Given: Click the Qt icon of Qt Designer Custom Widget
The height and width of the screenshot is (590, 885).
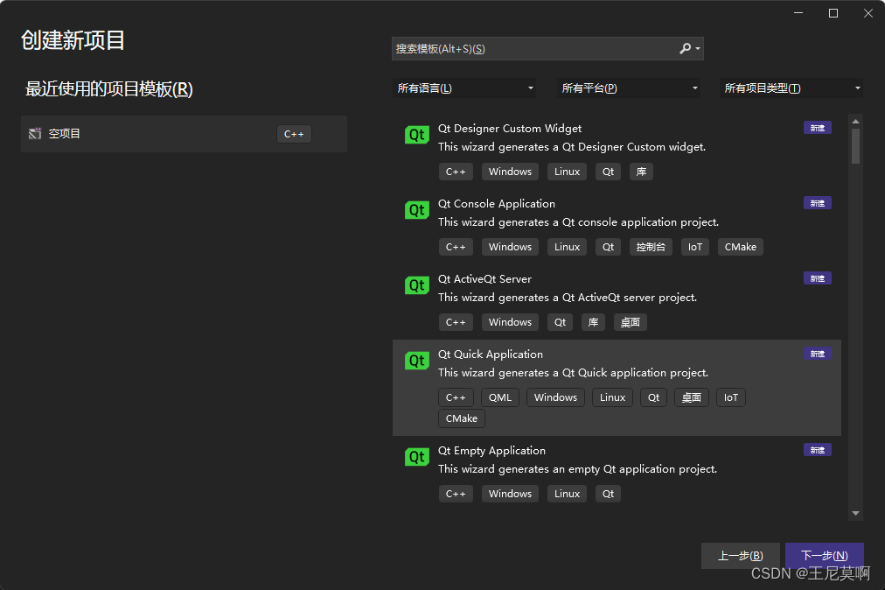Looking at the screenshot, I should pyautogui.click(x=417, y=135).
